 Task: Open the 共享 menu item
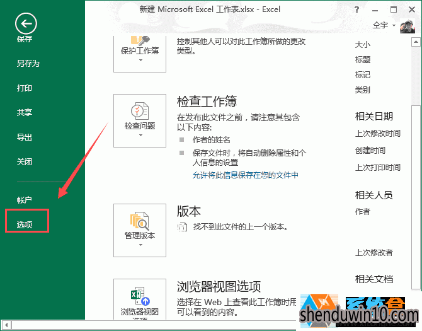[x=25, y=112]
